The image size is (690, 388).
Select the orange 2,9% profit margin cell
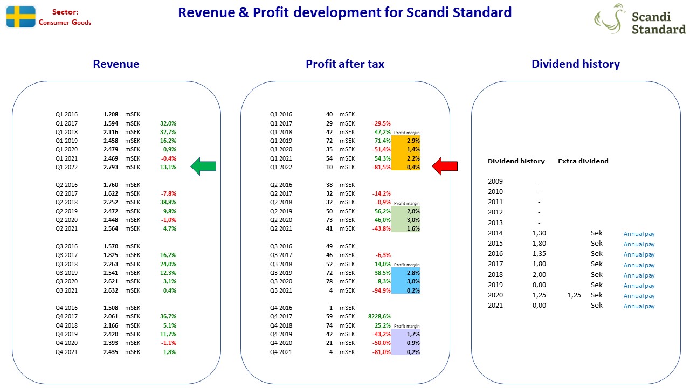tap(406, 141)
